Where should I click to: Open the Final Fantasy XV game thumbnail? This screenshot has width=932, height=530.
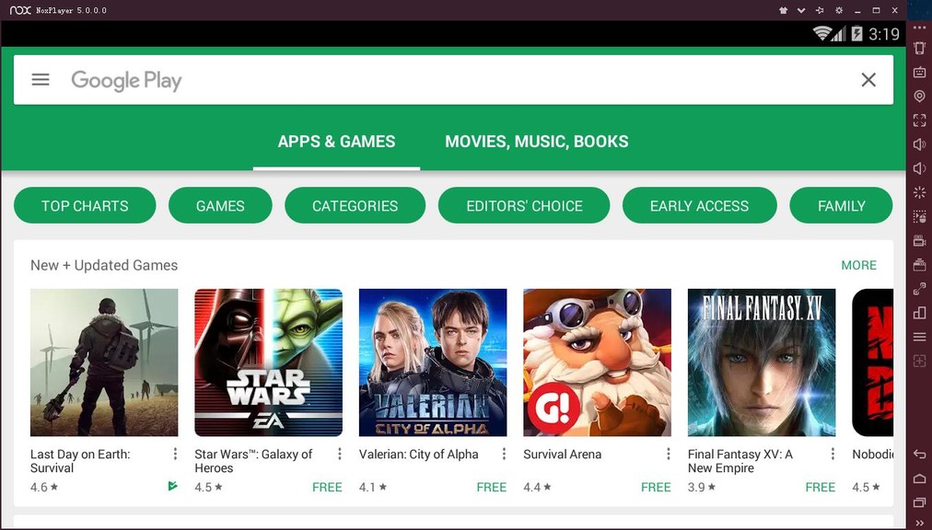click(x=762, y=363)
